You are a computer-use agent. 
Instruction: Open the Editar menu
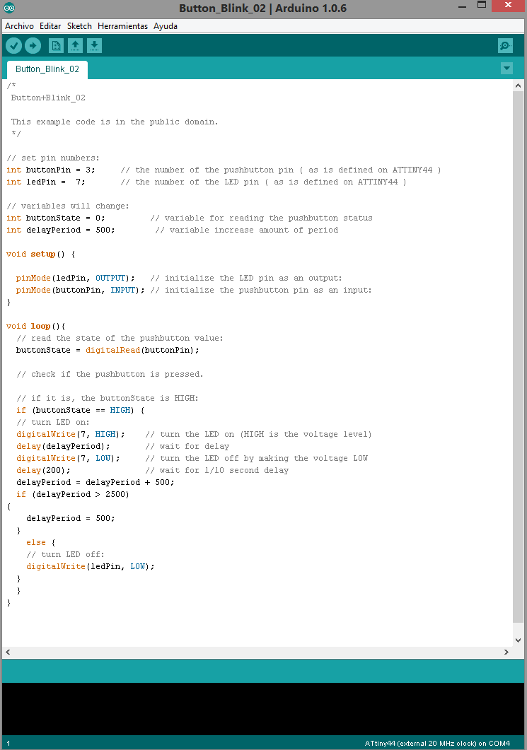50,26
